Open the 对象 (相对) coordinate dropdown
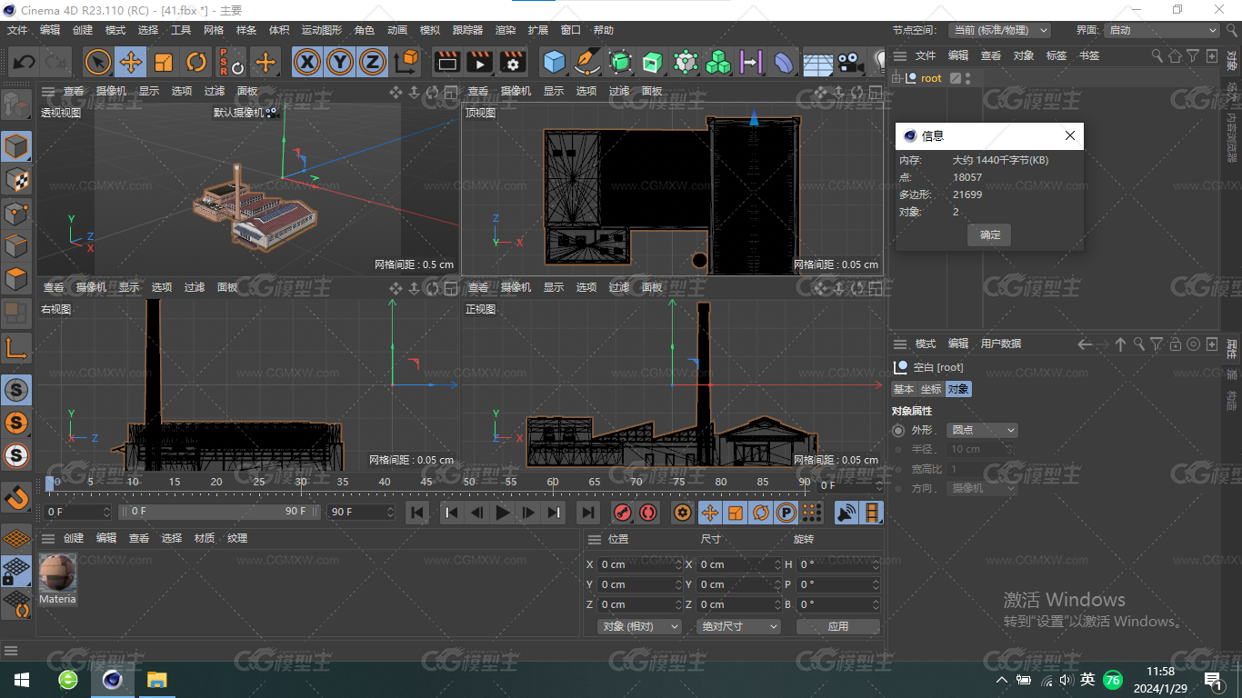1242x698 pixels. [x=640, y=626]
